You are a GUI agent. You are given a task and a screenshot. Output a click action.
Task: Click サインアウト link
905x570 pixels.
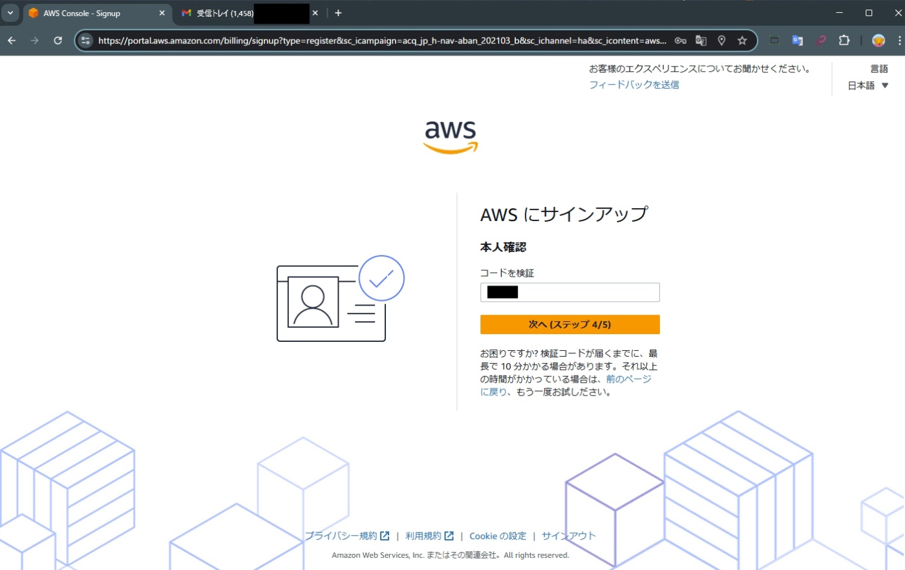pyautogui.click(x=569, y=536)
